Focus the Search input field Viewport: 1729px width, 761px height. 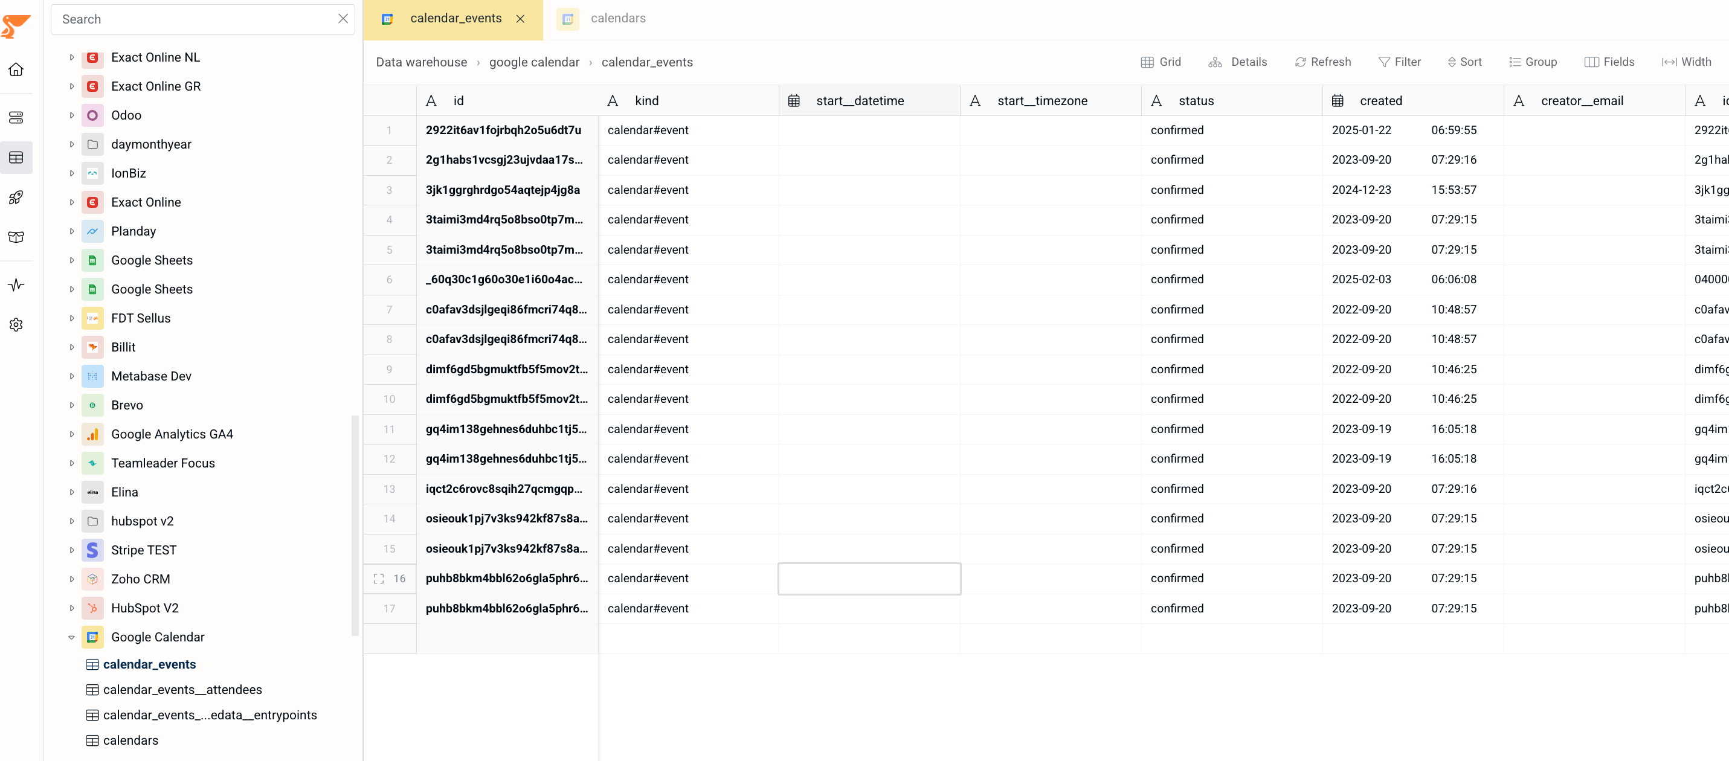[x=195, y=19]
